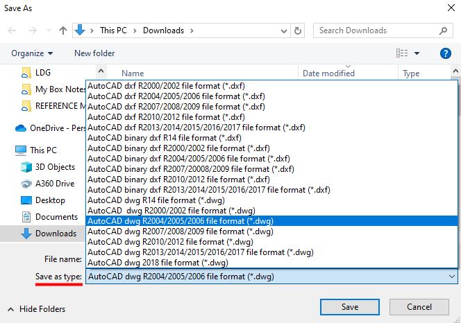The image size is (461, 323).
Task: Choose AutoCAD dxf R2007/2008/2009 file format
Action: click(x=271, y=107)
